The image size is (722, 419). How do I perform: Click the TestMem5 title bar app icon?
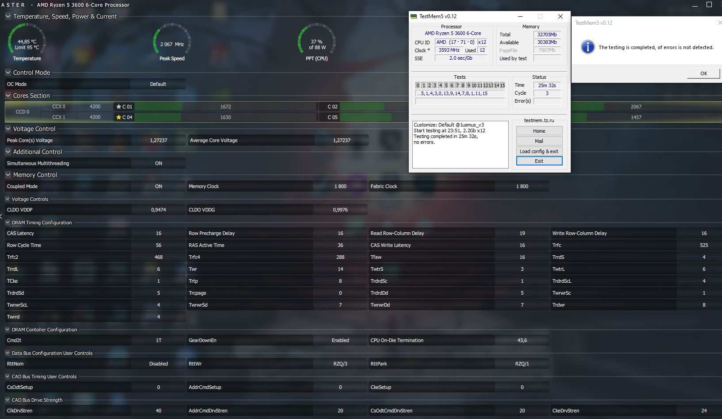[414, 16]
